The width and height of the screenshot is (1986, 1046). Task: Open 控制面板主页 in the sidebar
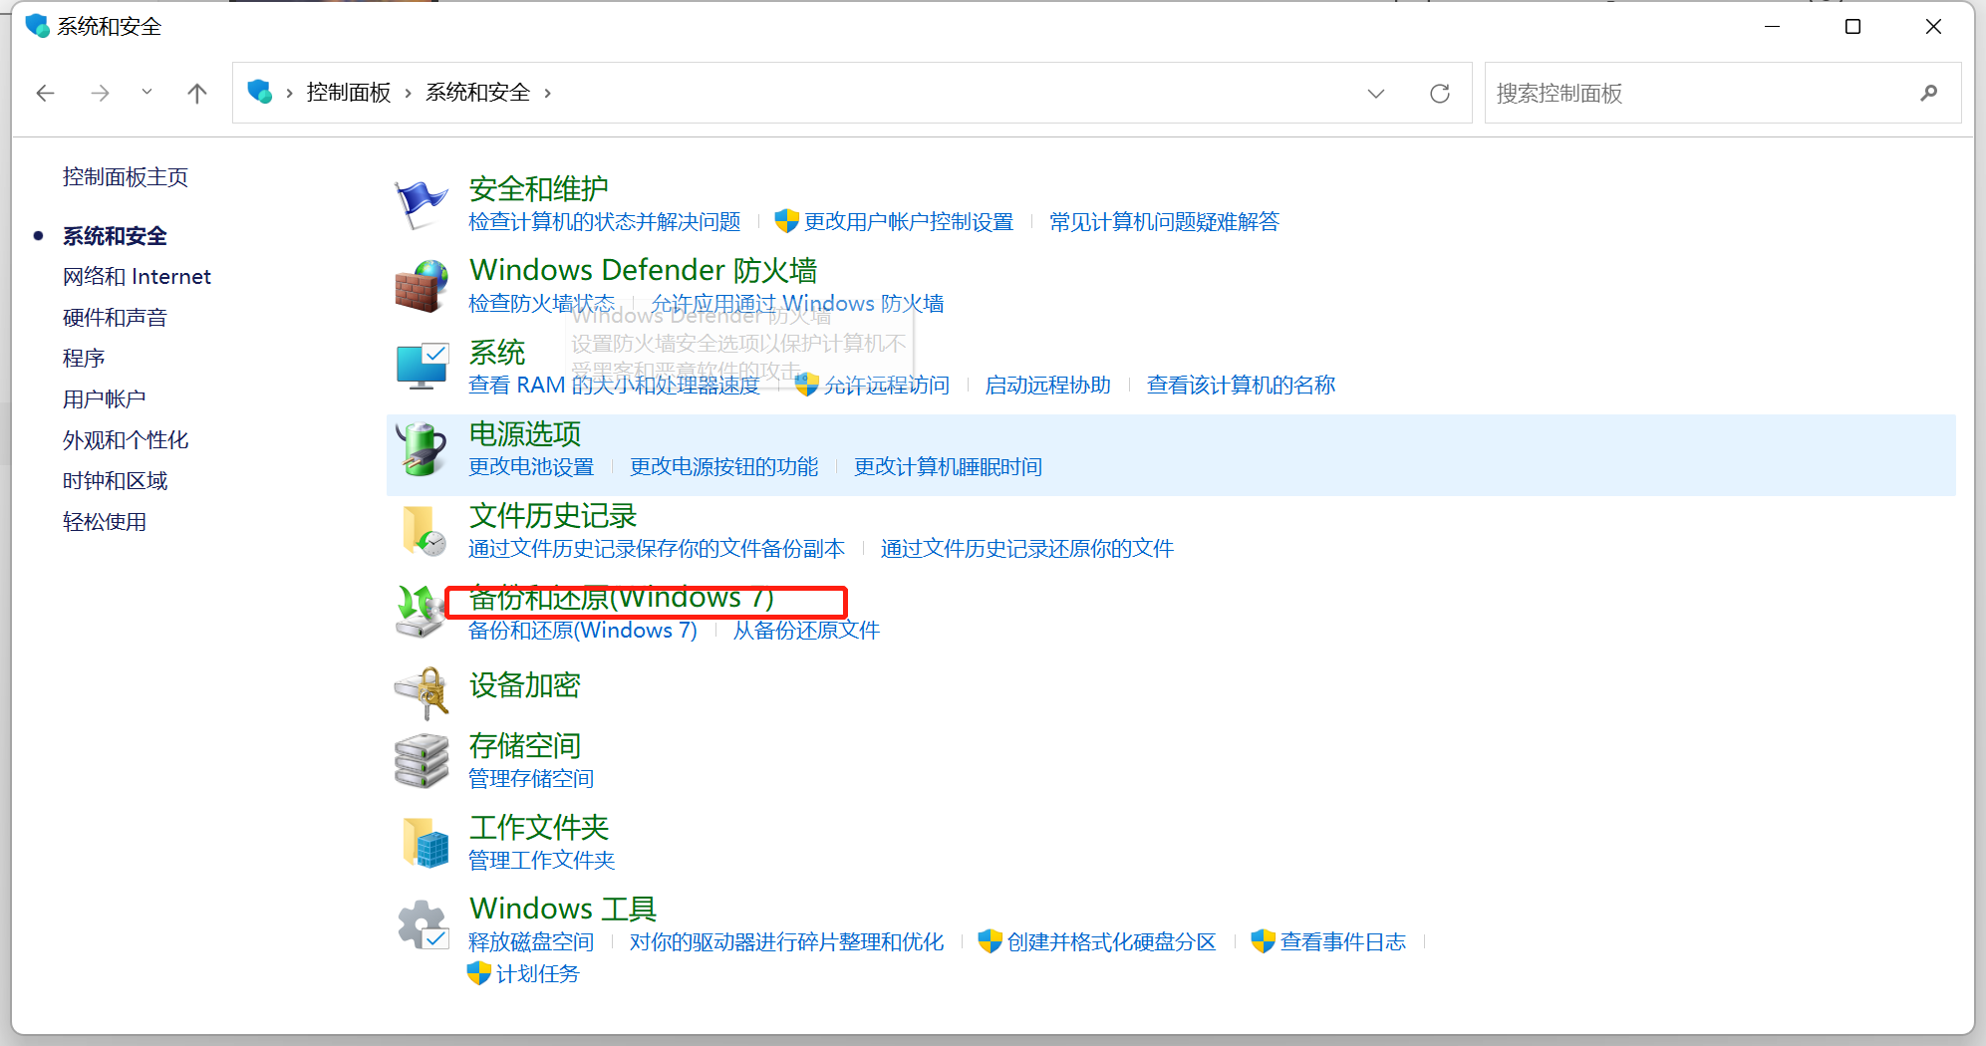(x=126, y=177)
